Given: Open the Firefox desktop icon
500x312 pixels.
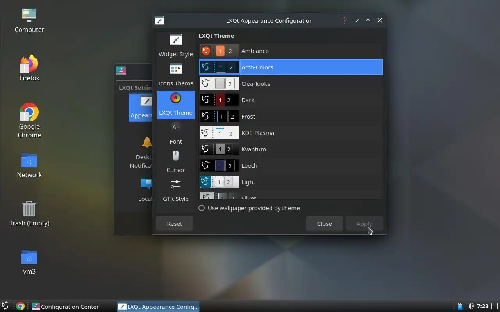Looking at the screenshot, I should (x=29, y=69).
